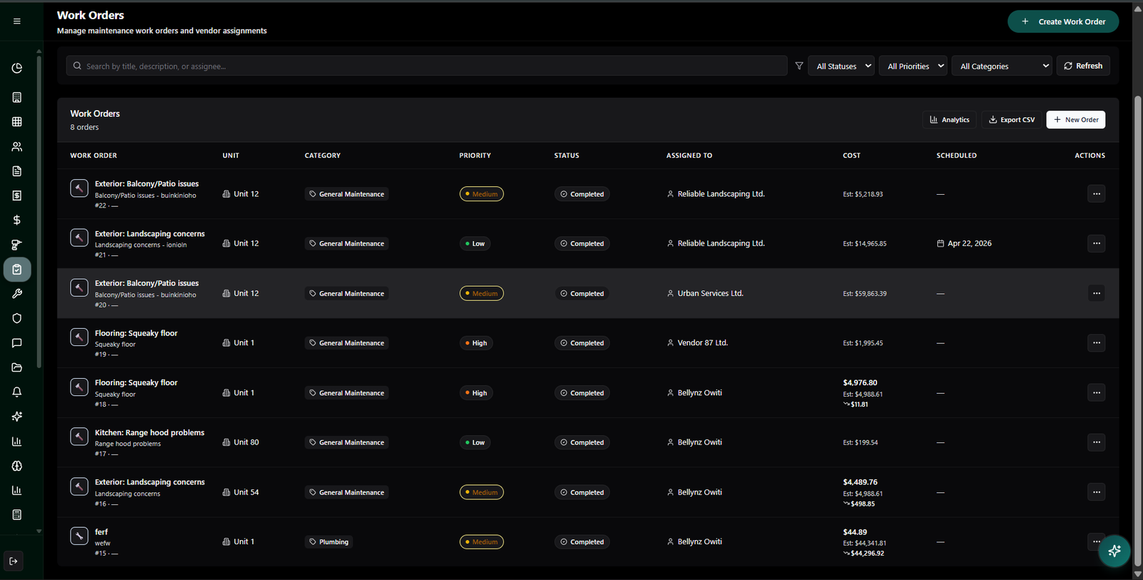Click the 'Vendor 87 Ltd.' assignee
1143x580 pixels.
pyautogui.click(x=703, y=343)
